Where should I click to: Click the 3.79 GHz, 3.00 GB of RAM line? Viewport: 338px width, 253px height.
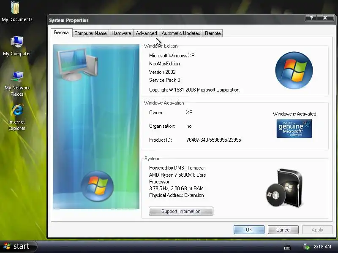click(x=176, y=188)
